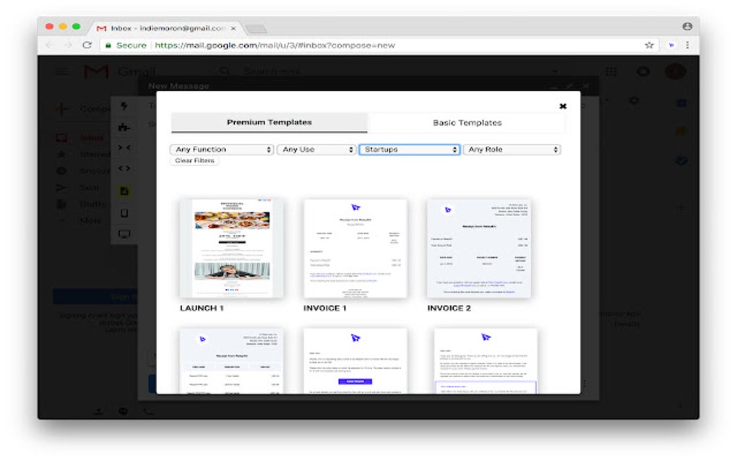The width and height of the screenshot is (737, 461).
Task: Close the Inbox browser tab
Action: (x=233, y=28)
